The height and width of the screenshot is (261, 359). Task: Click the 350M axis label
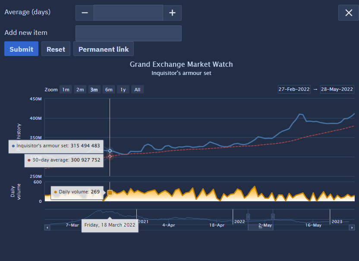pos(36,138)
